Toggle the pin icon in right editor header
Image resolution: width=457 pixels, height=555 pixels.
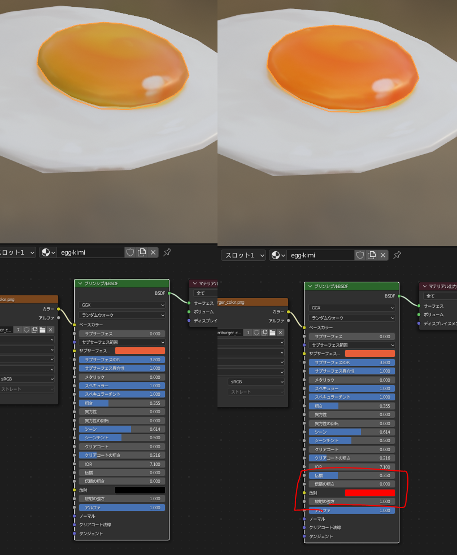(x=397, y=255)
